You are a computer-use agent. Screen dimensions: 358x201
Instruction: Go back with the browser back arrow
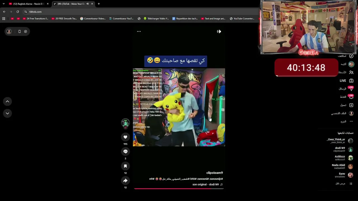[4, 12]
